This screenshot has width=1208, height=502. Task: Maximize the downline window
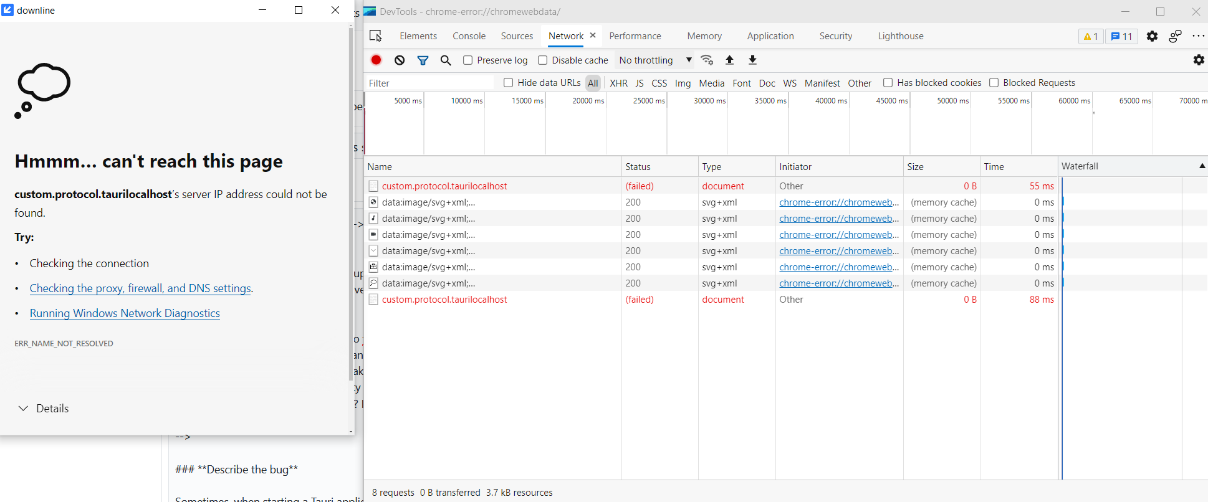[299, 10]
